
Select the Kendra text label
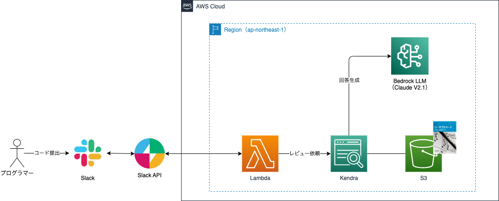pos(349,179)
